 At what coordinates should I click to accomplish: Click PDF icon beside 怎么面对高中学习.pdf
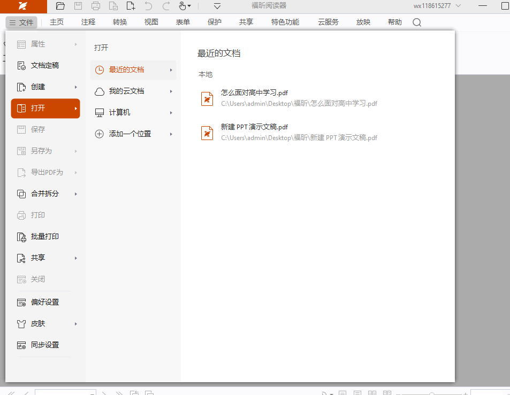click(x=207, y=99)
